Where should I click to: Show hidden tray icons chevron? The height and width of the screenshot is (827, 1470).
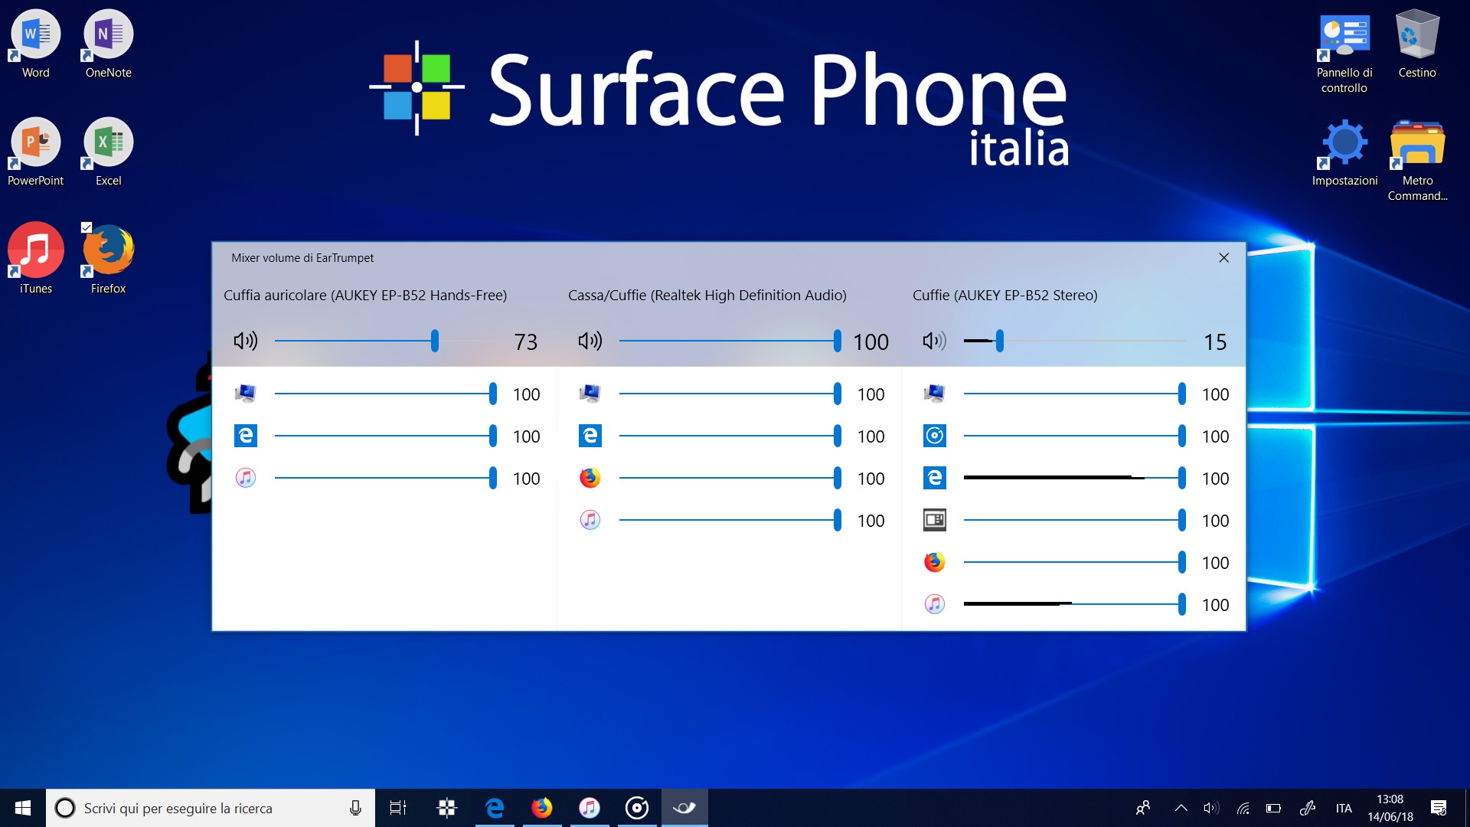[x=1181, y=808]
